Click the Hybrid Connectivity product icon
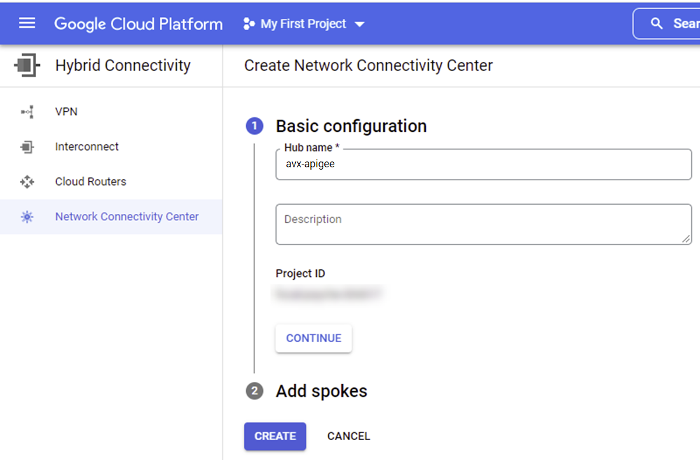This screenshot has height=460, width=700. pos(27,65)
